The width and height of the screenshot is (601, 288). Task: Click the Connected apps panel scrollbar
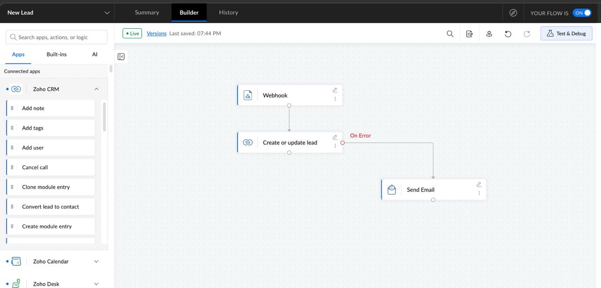[x=111, y=69]
